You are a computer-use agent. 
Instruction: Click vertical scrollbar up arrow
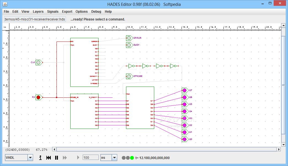283,26
